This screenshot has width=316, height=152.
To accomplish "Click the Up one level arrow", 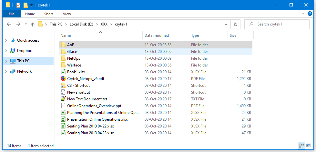I will (32, 24).
